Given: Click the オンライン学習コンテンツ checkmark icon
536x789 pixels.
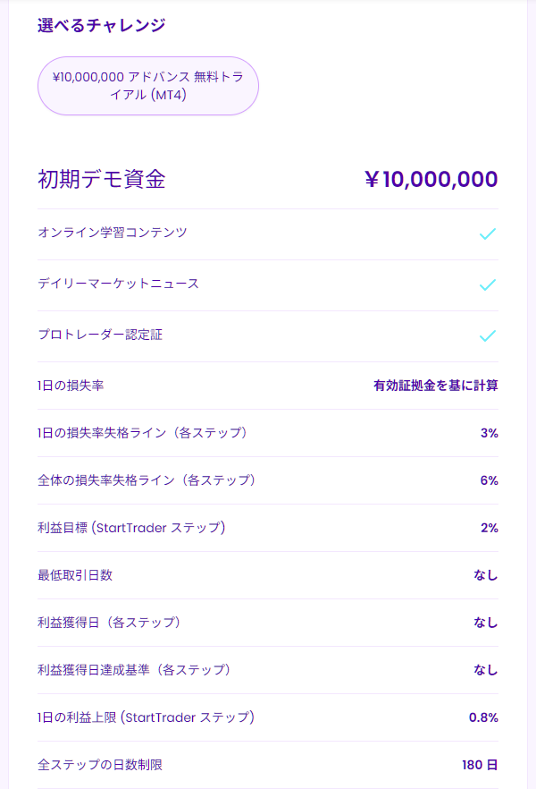Looking at the screenshot, I should tap(487, 234).
